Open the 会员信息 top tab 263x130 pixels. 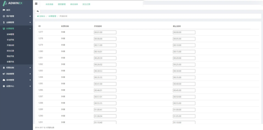pyautogui.click(x=49, y=4)
